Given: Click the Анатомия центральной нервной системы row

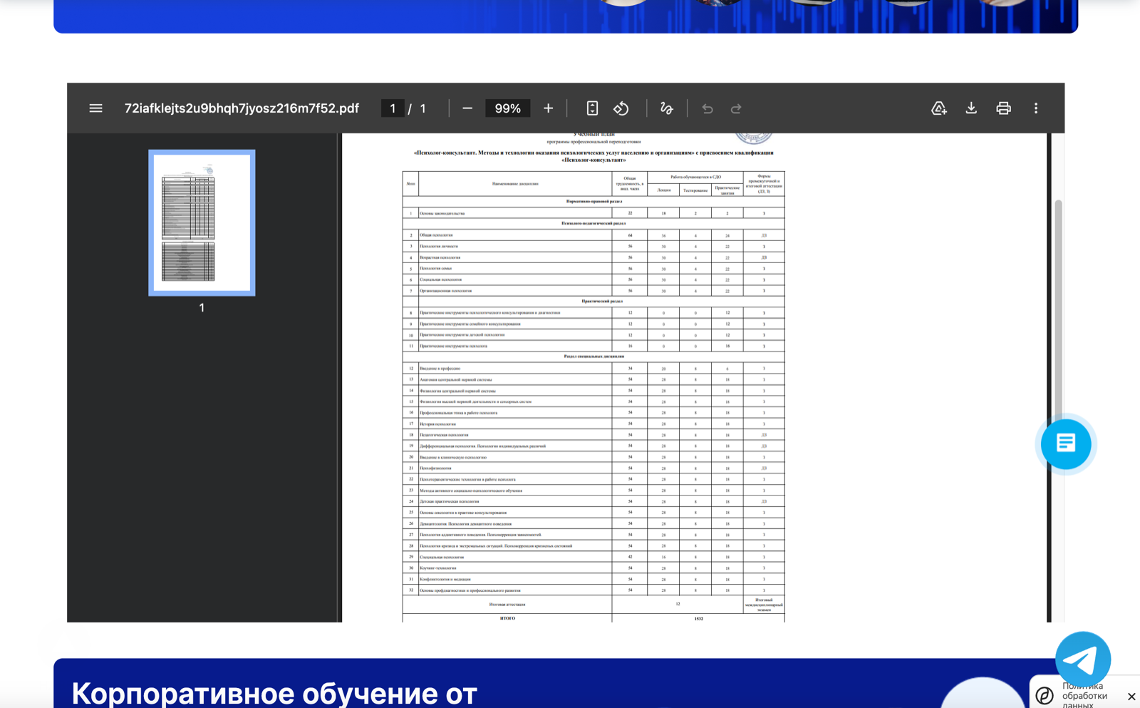Looking at the screenshot, I should [x=594, y=379].
